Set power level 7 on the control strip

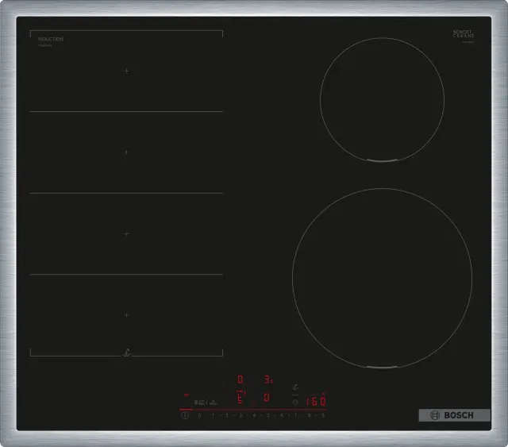295,415
